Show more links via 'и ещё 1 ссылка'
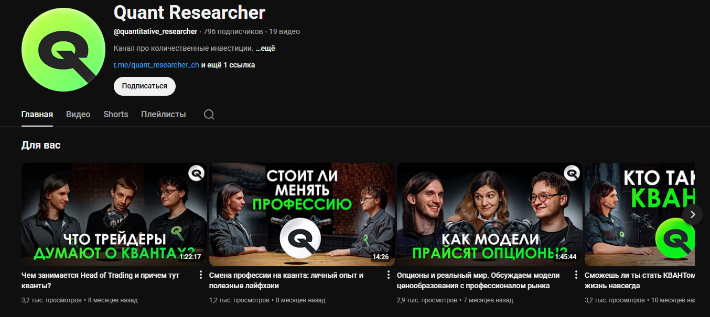The width and height of the screenshot is (710, 317). coord(228,65)
